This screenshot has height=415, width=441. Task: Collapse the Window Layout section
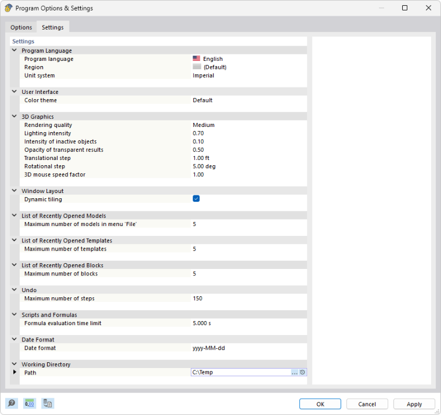click(15, 191)
